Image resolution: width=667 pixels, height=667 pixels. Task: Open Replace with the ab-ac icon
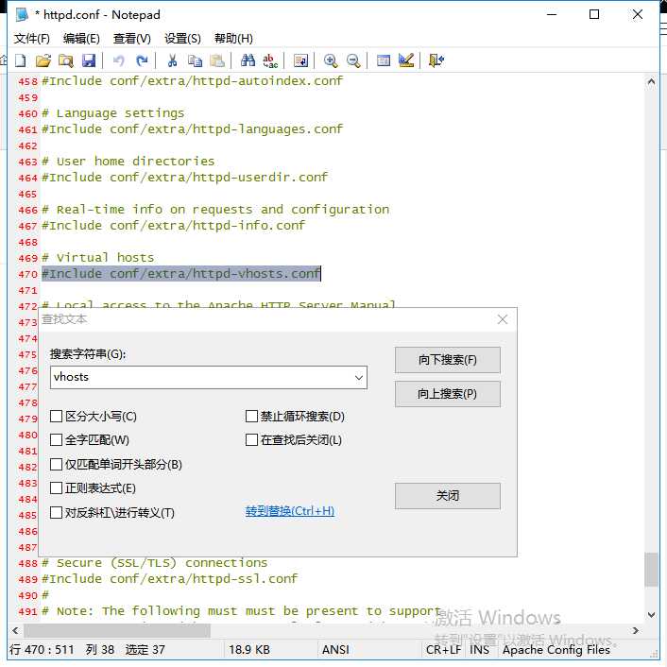(270, 60)
